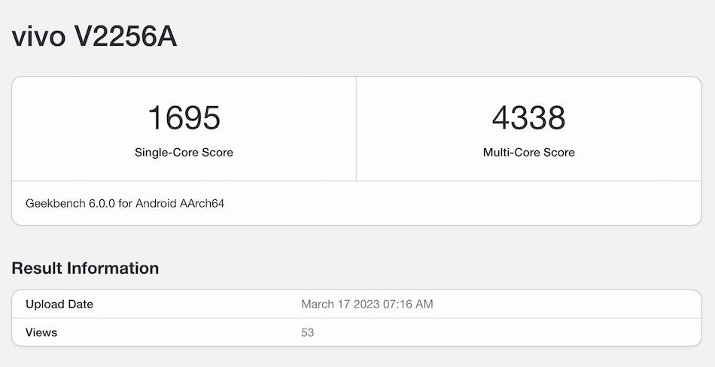Select the 1695 single-core score number

point(184,118)
